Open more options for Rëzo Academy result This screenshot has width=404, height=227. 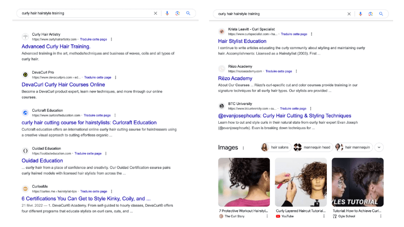coord(296,71)
